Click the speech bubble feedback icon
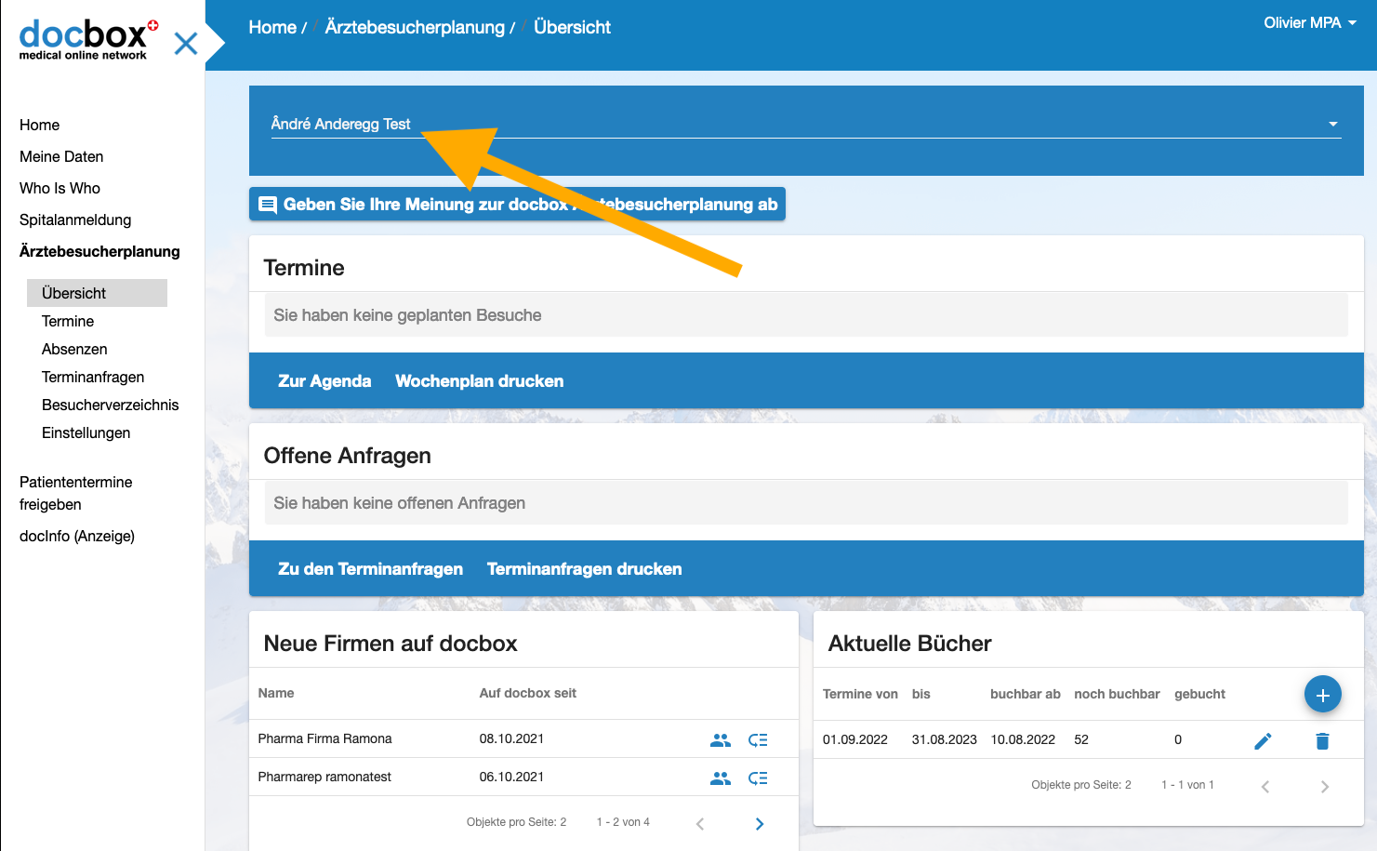Viewport: 1377px width, 851px height. tap(268, 204)
